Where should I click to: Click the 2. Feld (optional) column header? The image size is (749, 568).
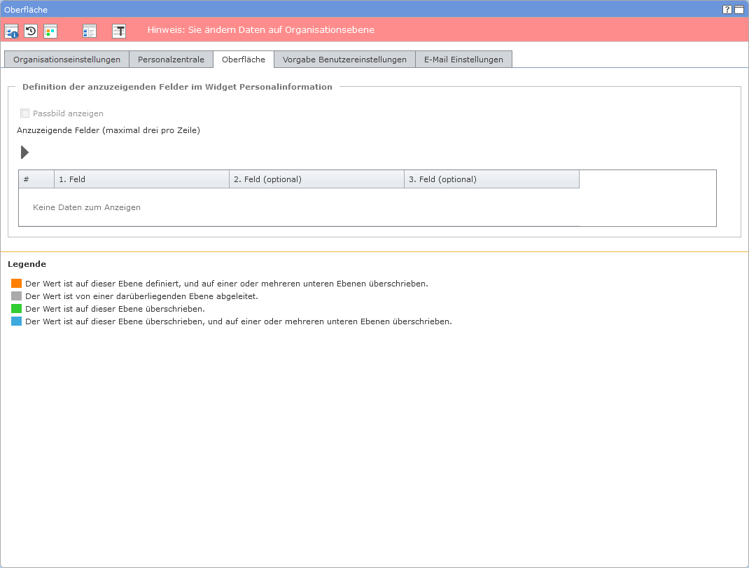coord(316,179)
